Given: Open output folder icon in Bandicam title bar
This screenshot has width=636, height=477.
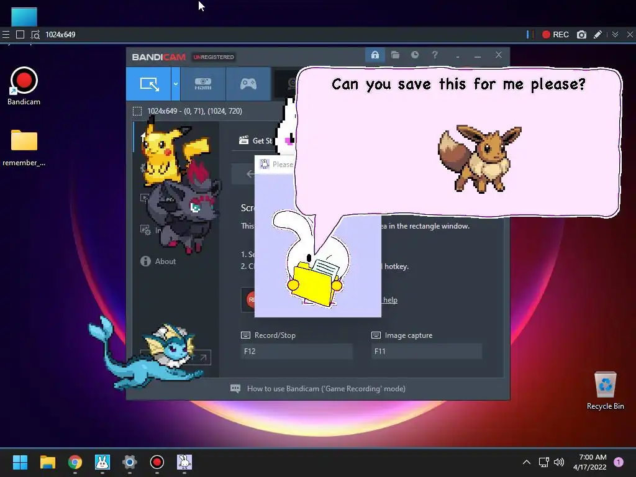Looking at the screenshot, I should [395, 55].
